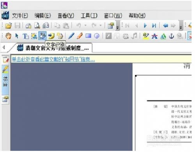Image resolution: width=195 pixels, height=152 pixels.
Task: Click the Save floppy disk icon
Action: pyautogui.click(x=17, y=25)
